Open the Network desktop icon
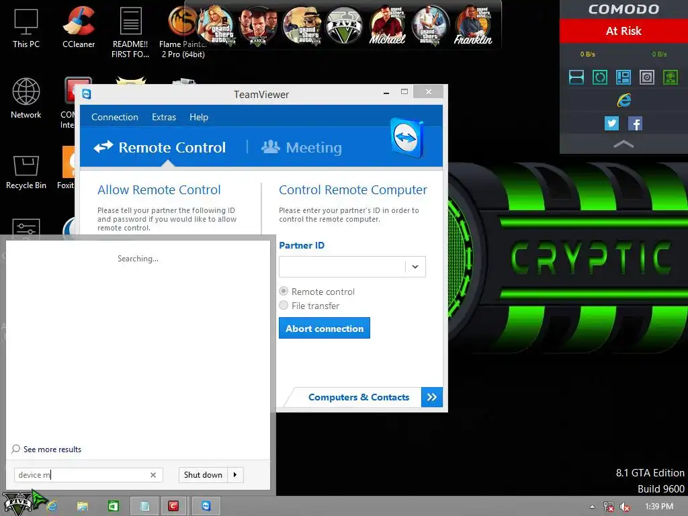Screen dimensions: 688x516 26,98
